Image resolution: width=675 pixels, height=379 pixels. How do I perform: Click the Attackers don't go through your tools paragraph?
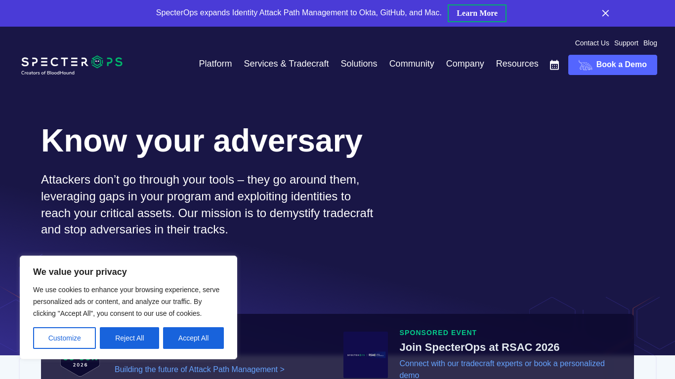(x=207, y=205)
